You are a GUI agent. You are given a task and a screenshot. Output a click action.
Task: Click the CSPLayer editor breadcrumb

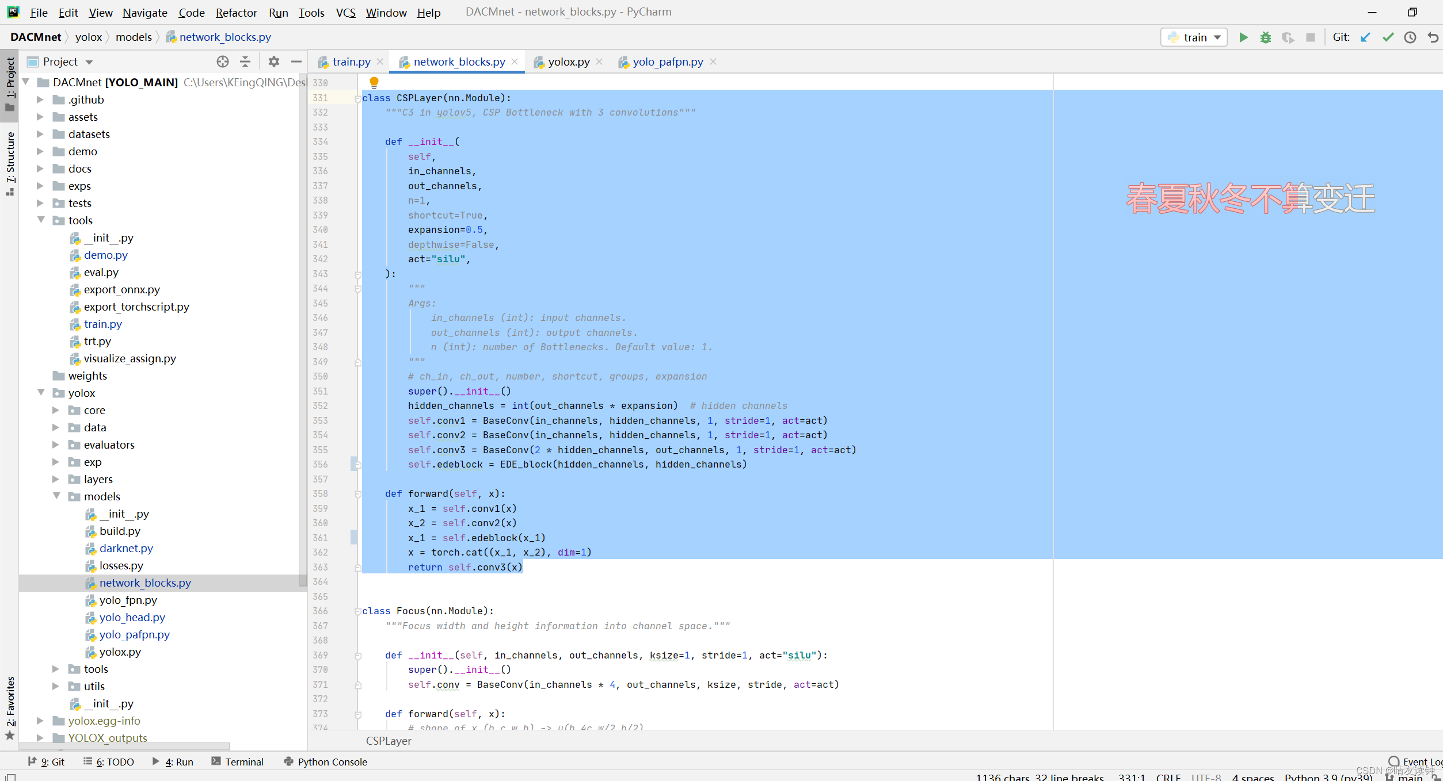[389, 741]
